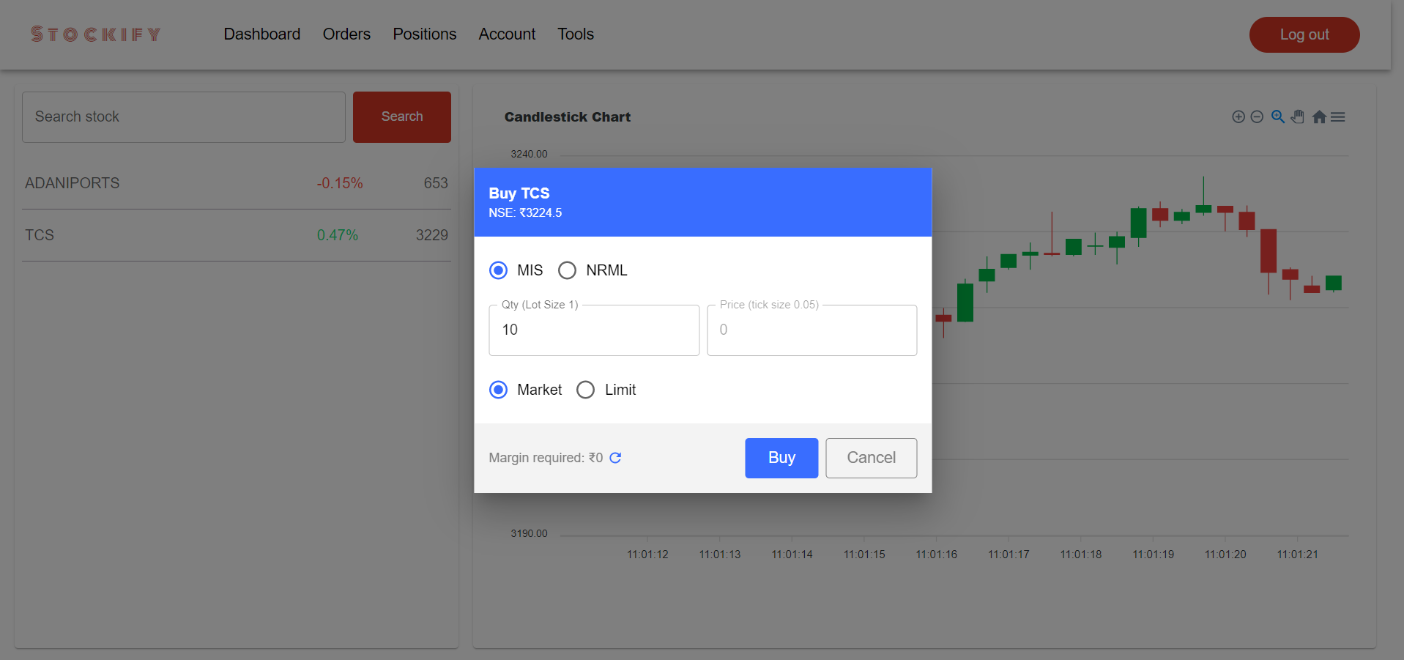Viewport: 1404px width, 660px height.
Task: Navigate to the Positions tab
Action: [424, 34]
